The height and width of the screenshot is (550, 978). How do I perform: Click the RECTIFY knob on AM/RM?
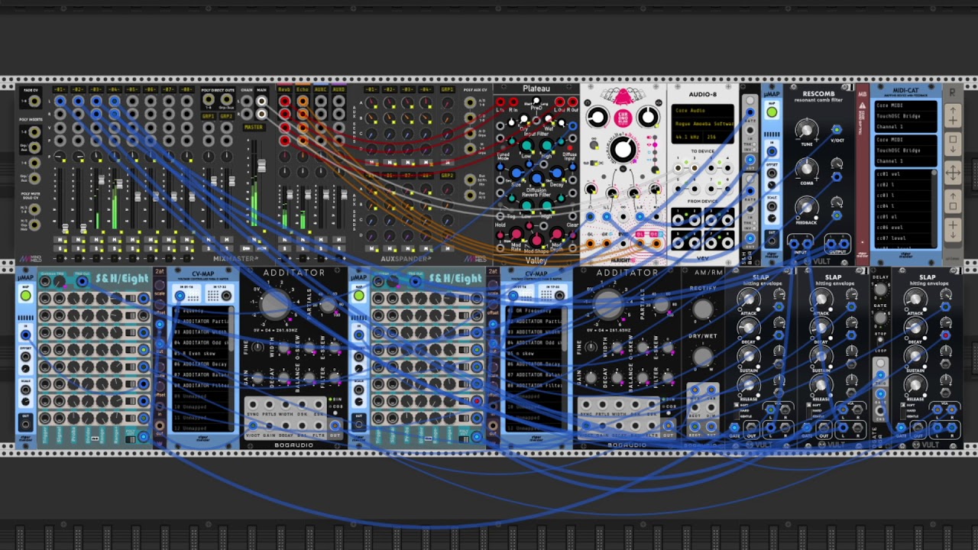pos(702,310)
